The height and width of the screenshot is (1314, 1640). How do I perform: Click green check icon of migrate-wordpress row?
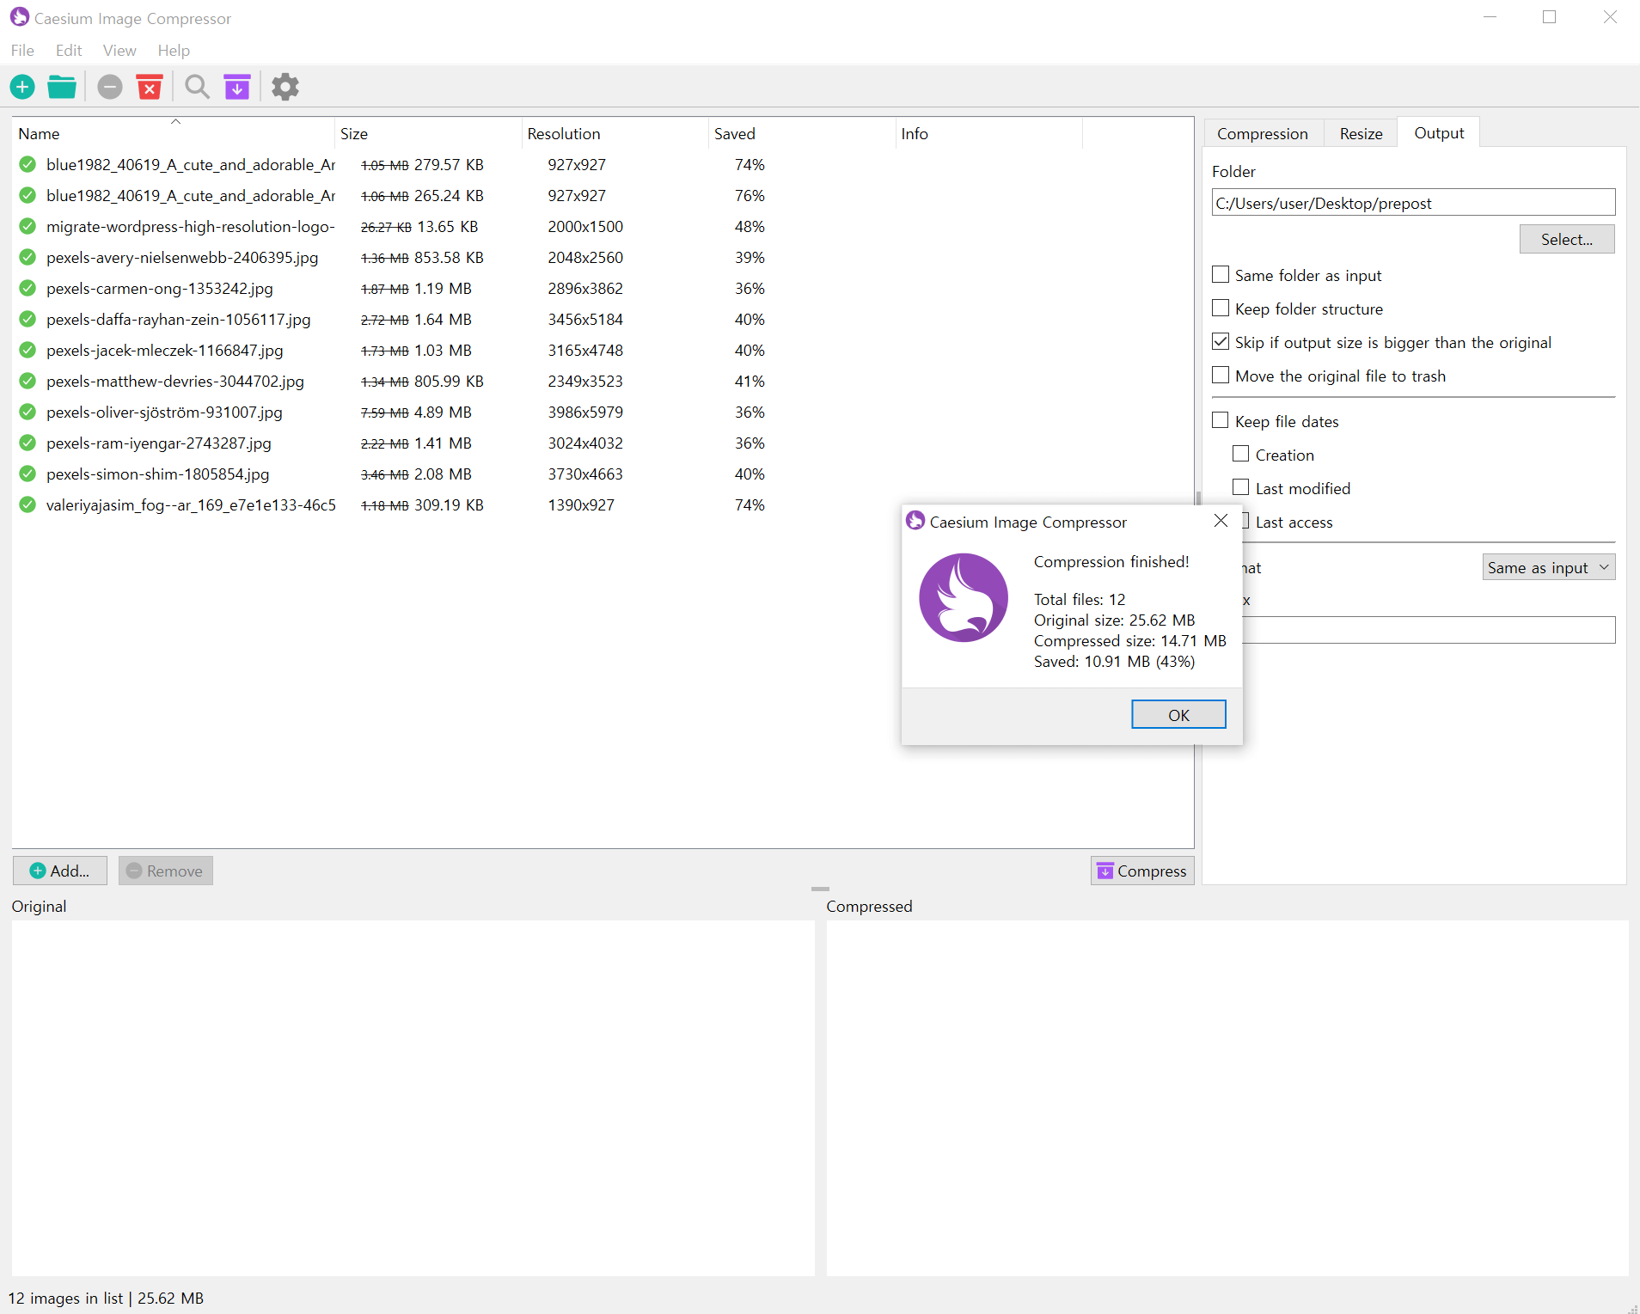coord(28,226)
